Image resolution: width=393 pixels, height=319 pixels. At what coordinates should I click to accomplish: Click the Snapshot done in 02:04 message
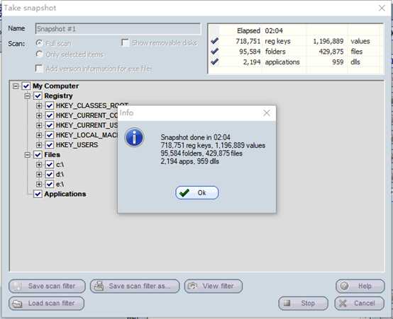pyautogui.click(x=195, y=137)
